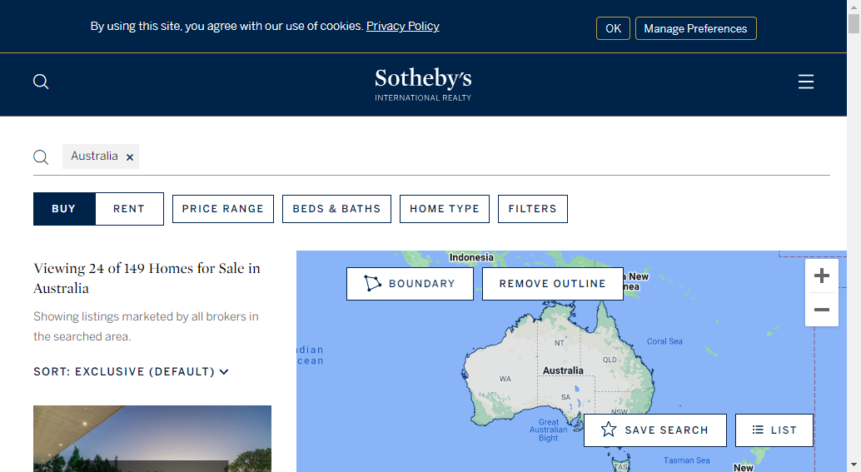Open the Privacy Policy link
Screen dimensions: 861x472
[x=402, y=26]
